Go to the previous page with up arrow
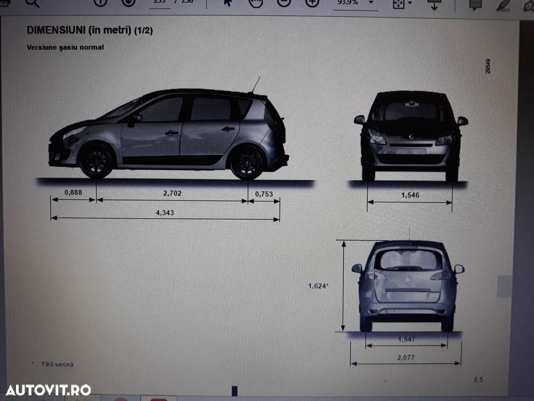 click(100, 2)
